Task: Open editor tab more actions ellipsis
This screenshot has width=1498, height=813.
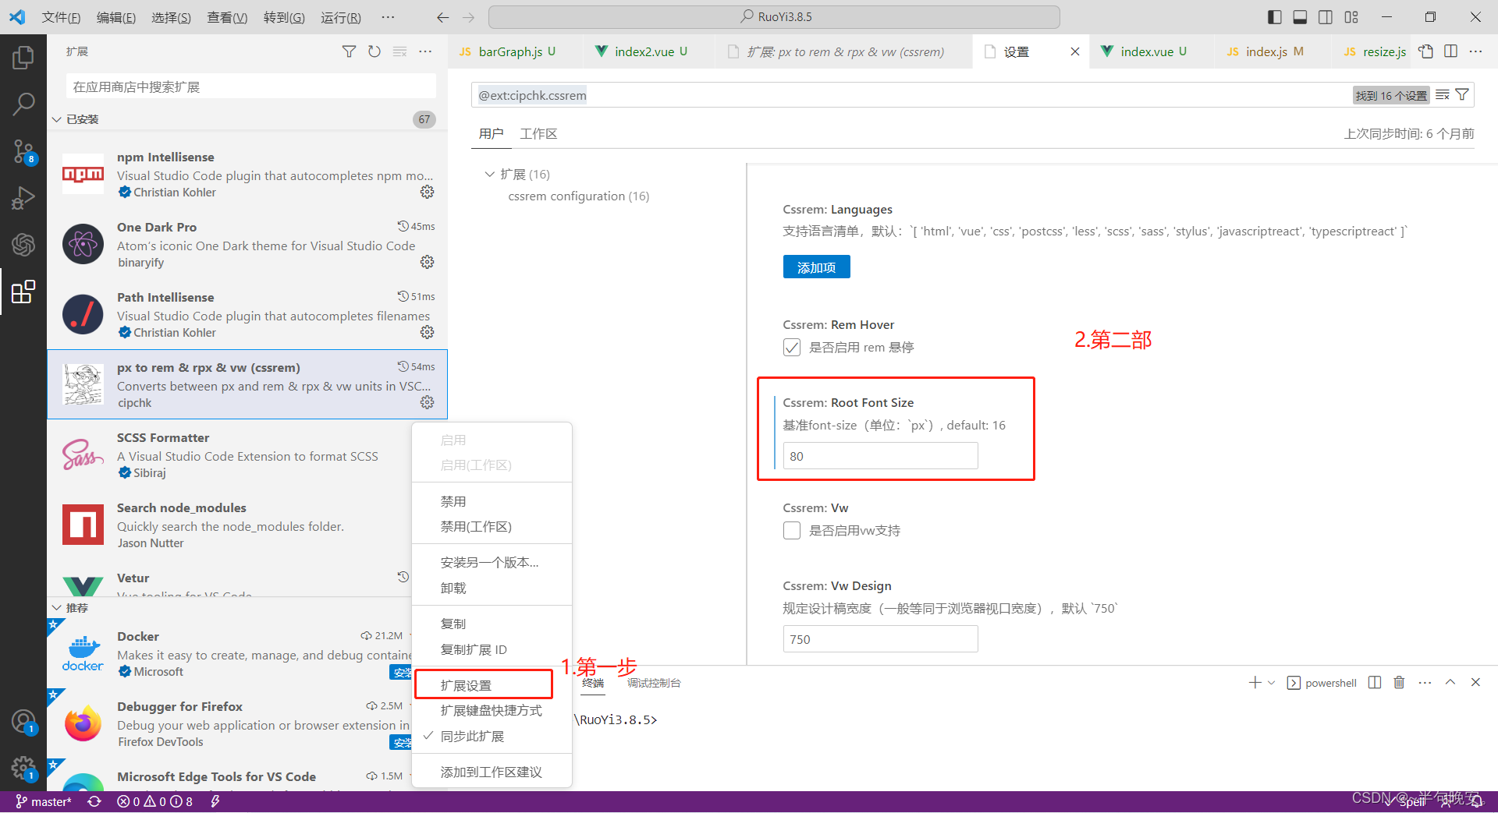Action: coord(1475,51)
